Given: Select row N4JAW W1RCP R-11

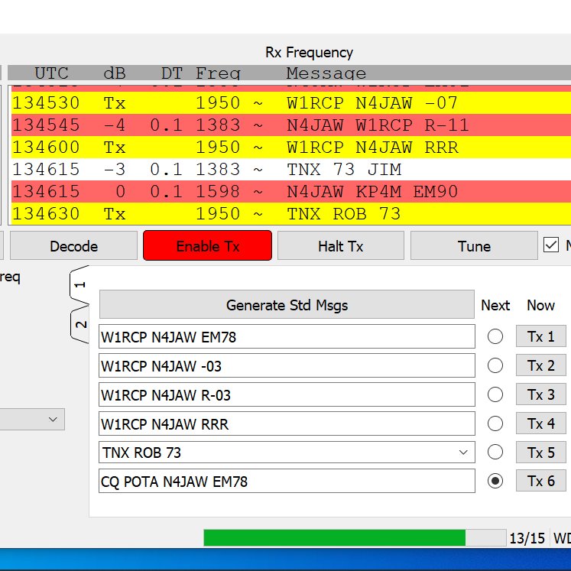Looking at the screenshot, I should (x=291, y=125).
